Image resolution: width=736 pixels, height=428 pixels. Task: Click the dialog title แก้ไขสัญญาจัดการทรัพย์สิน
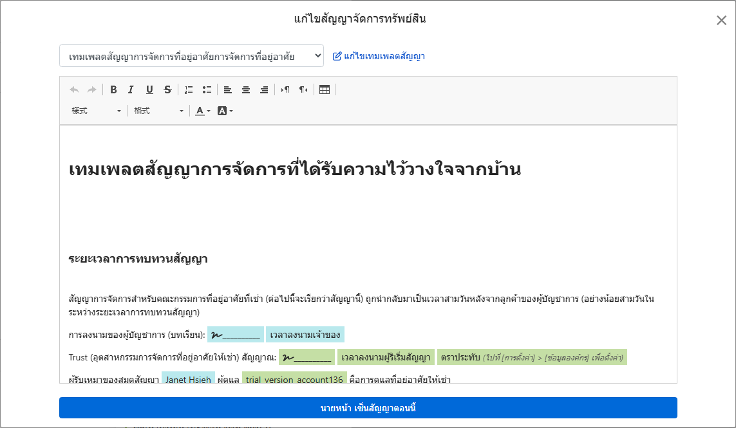point(360,19)
